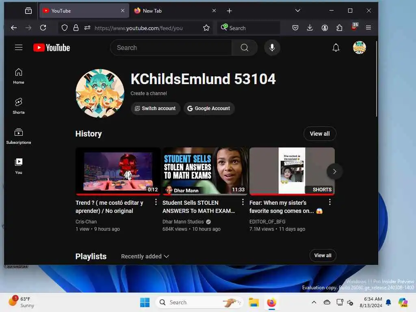Screen dimensions: 416x312
Task: Click the Firefox toolbar search box
Action: pyautogui.click(x=249, y=28)
